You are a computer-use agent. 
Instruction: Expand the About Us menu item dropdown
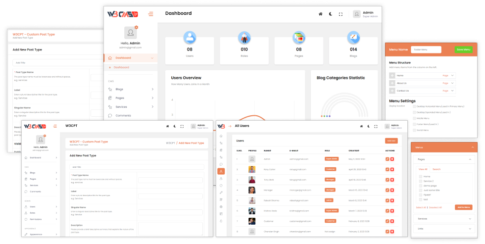coord(452,83)
